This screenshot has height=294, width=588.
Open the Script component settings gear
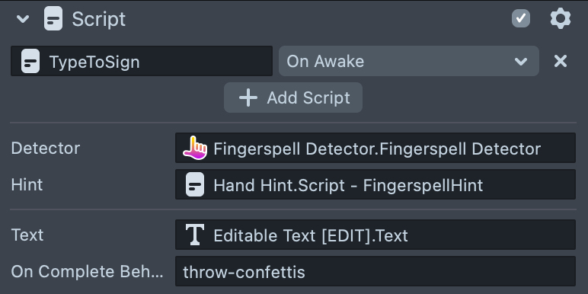561,19
